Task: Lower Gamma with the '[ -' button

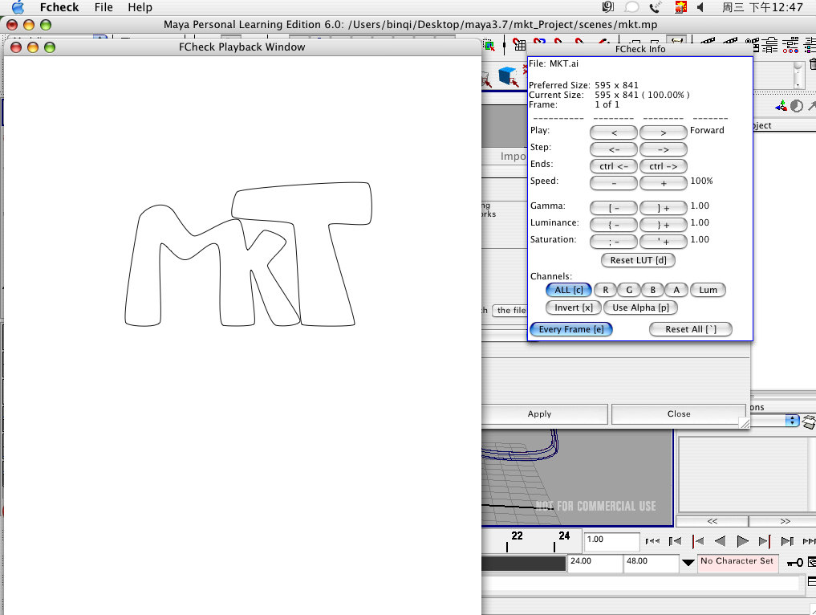Action: (614, 208)
